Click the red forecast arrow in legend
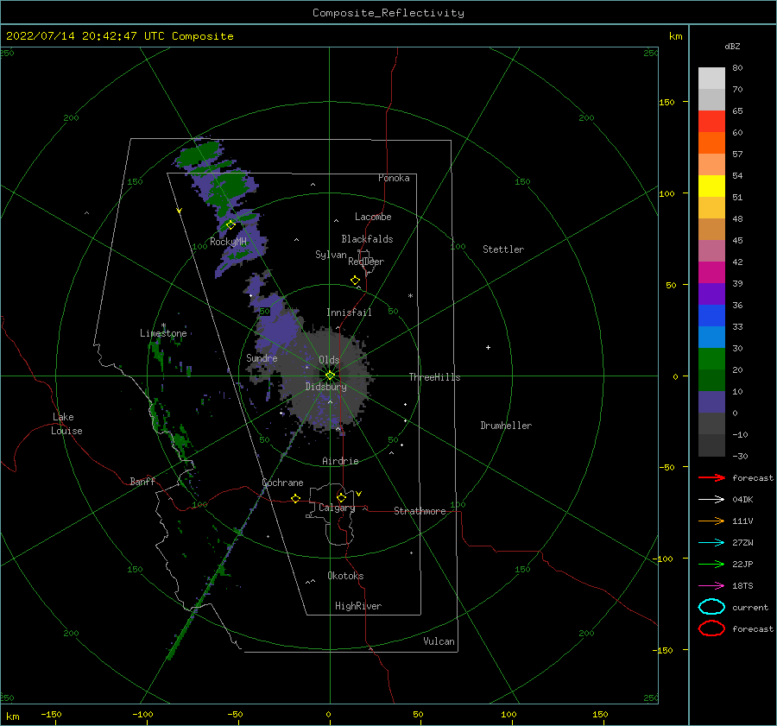777x726 pixels. tap(711, 477)
